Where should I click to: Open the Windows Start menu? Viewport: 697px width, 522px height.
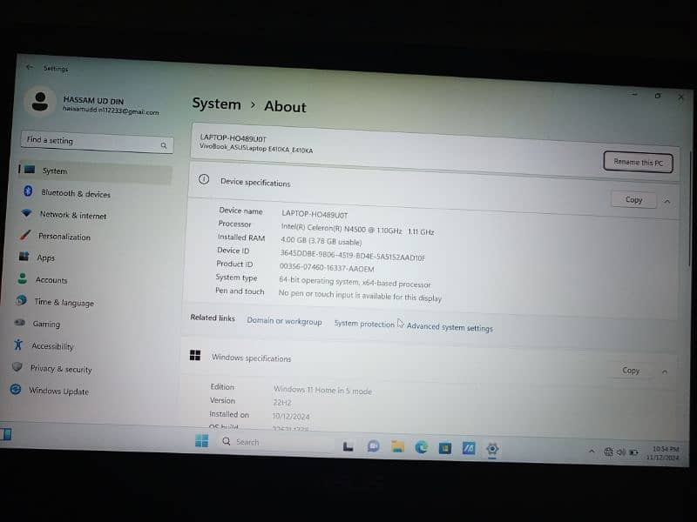pos(201,441)
